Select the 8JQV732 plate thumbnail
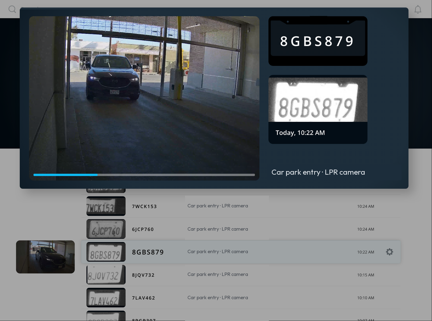Viewport: 432px width, 321px height. [x=106, y=275]
